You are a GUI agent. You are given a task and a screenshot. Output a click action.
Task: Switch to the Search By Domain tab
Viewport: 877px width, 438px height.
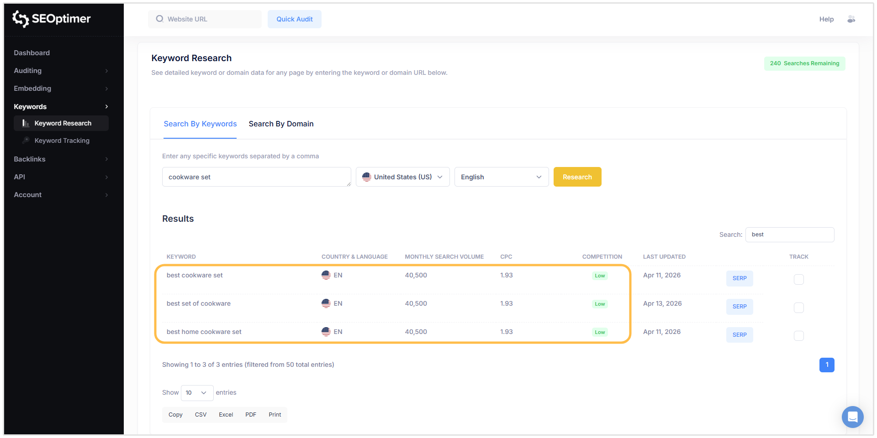click(281, 124)
